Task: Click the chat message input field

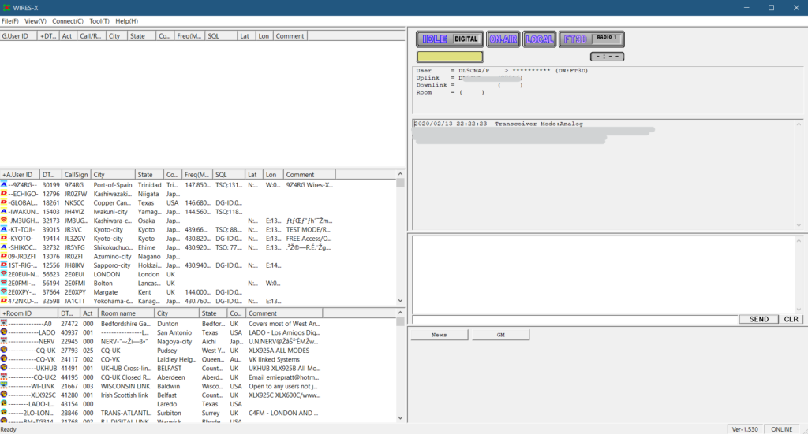Action: tap(575, 319)
